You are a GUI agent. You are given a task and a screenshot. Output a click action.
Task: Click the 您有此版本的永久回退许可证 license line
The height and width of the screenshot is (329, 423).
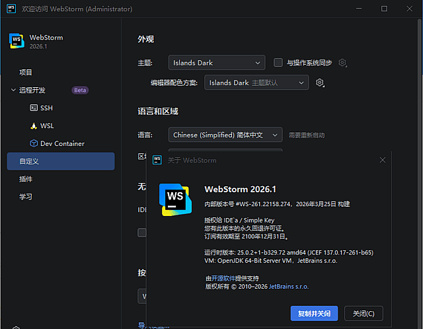[x=245, y=229]
